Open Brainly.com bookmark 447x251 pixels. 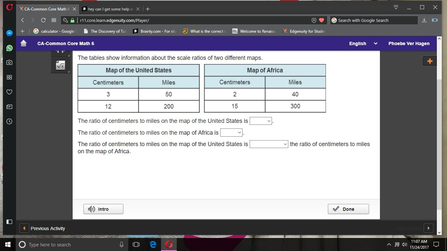coord(155,31)
